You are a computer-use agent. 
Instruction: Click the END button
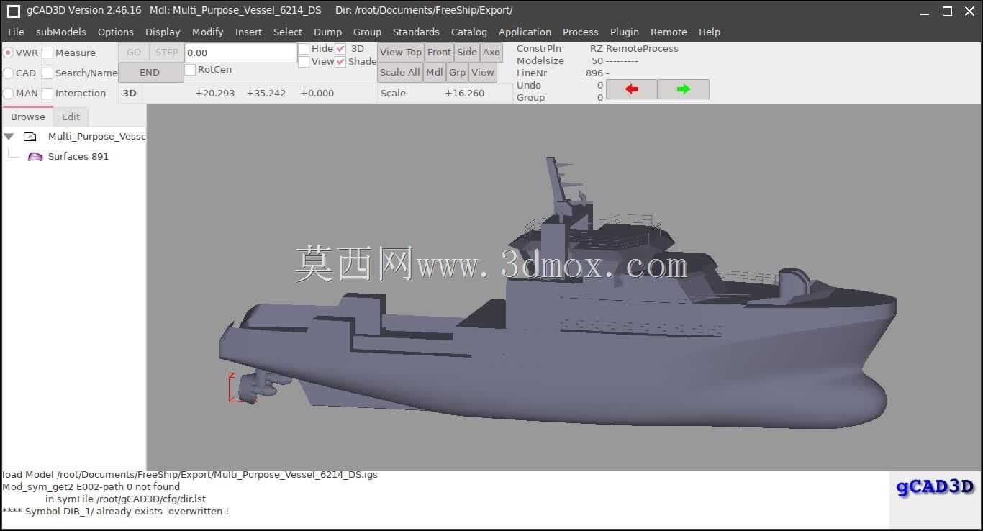tap(150, 73)
